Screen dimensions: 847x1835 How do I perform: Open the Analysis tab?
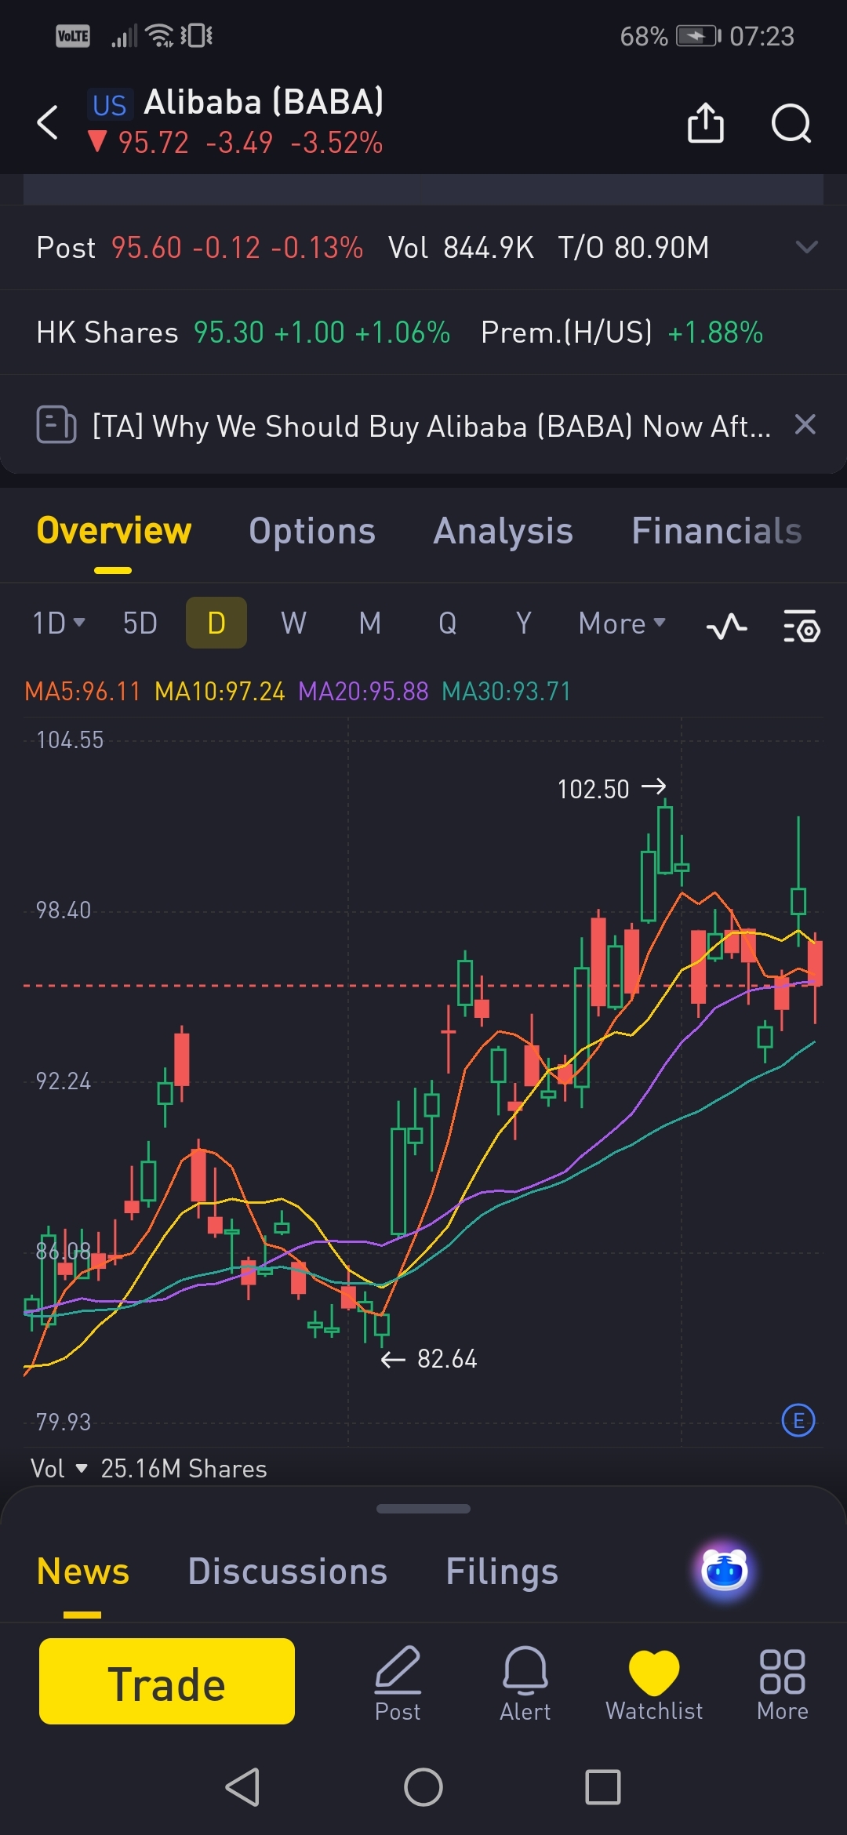coord(503,531)
